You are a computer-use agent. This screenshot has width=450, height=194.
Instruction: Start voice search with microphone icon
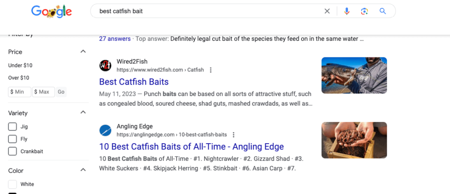(x=347, y=11)
